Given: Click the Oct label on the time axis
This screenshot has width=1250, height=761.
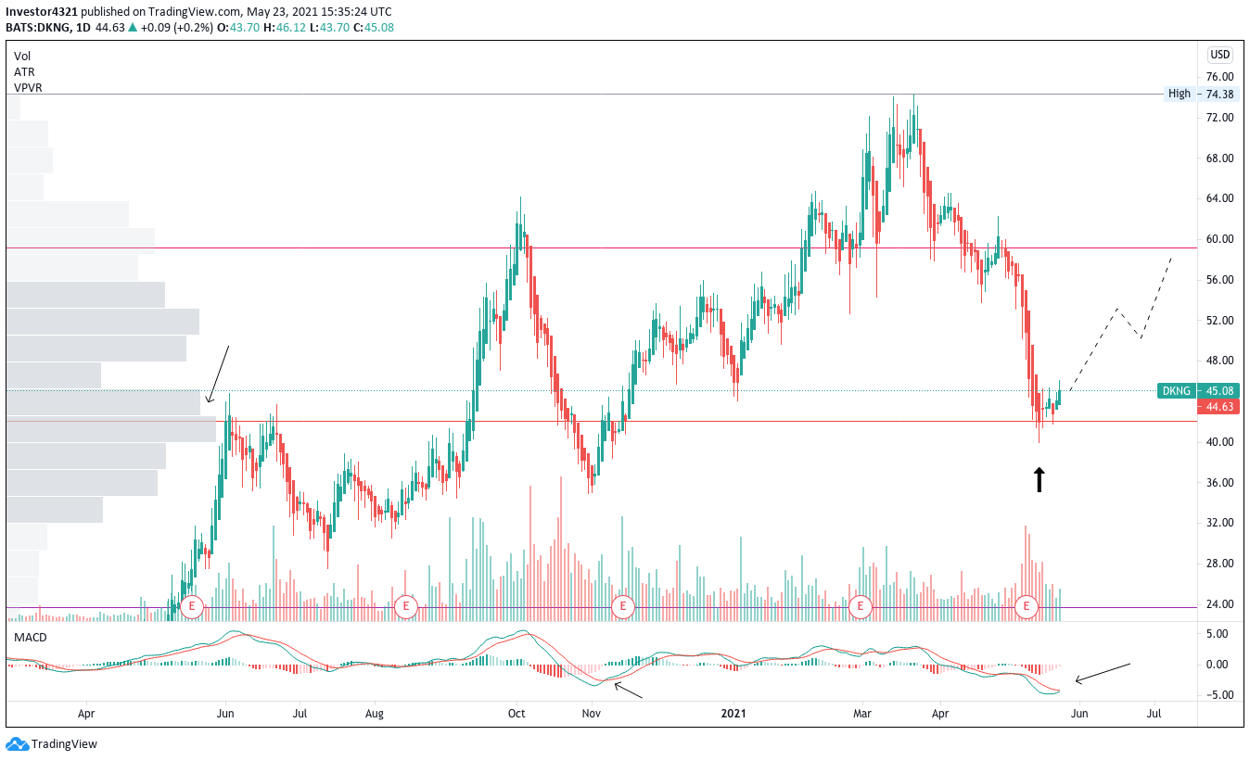Looking at the screenshot, I should tap(517, 715).
